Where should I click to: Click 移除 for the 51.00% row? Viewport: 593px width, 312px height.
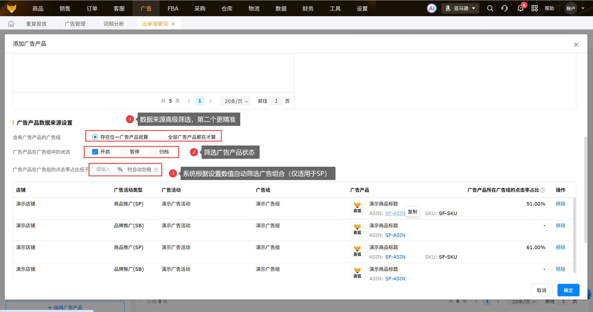(560, 204)
